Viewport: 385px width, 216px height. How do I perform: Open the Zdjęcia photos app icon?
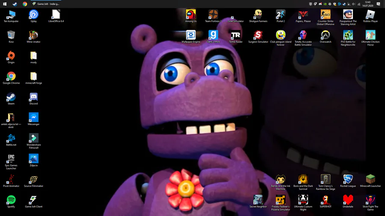pos(34,160)
